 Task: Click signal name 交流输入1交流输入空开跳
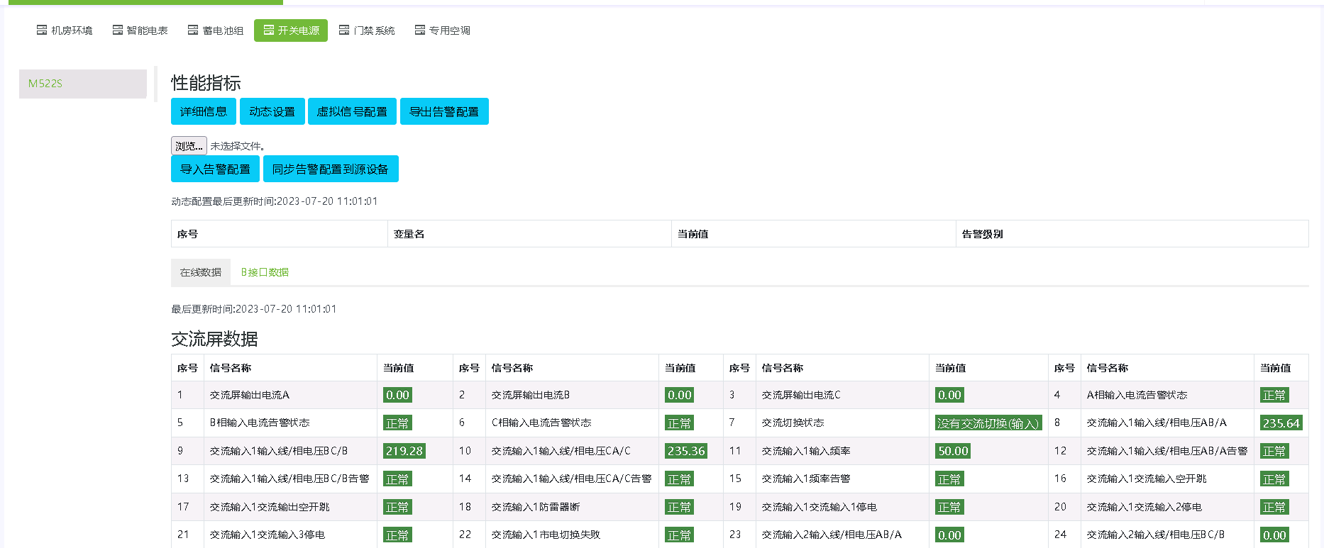point(1147,479)
